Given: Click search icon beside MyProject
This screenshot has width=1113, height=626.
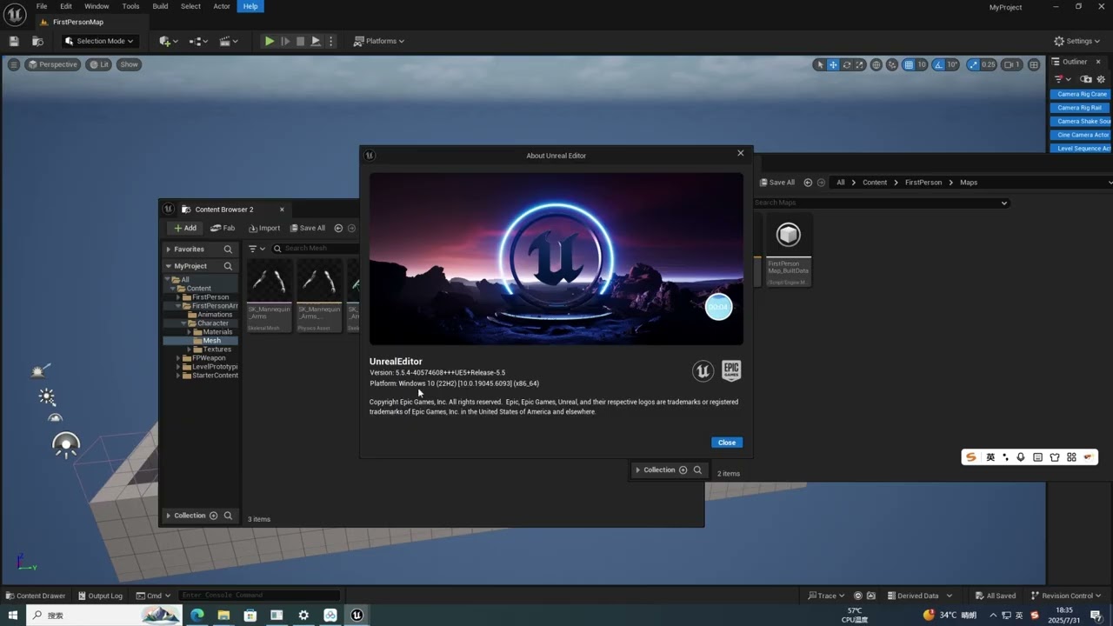Looking at the screenshot, I should coord(228,266).
